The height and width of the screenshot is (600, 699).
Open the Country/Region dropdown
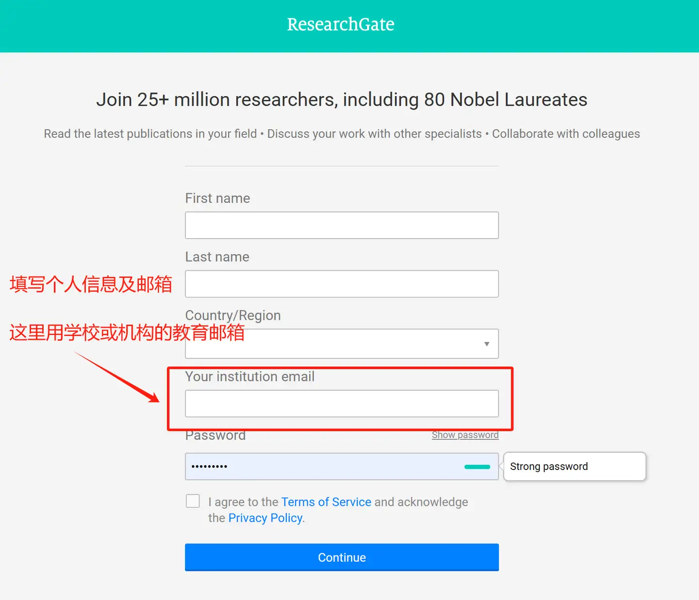click(x=342, y=344)
